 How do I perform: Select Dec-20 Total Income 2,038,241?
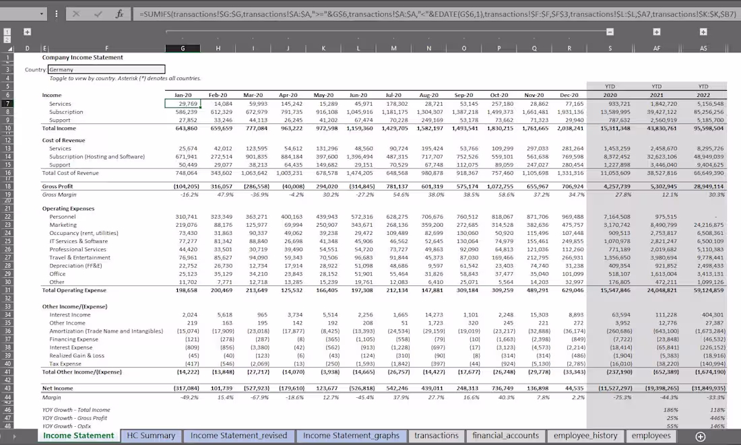click(x=570, y=129)
